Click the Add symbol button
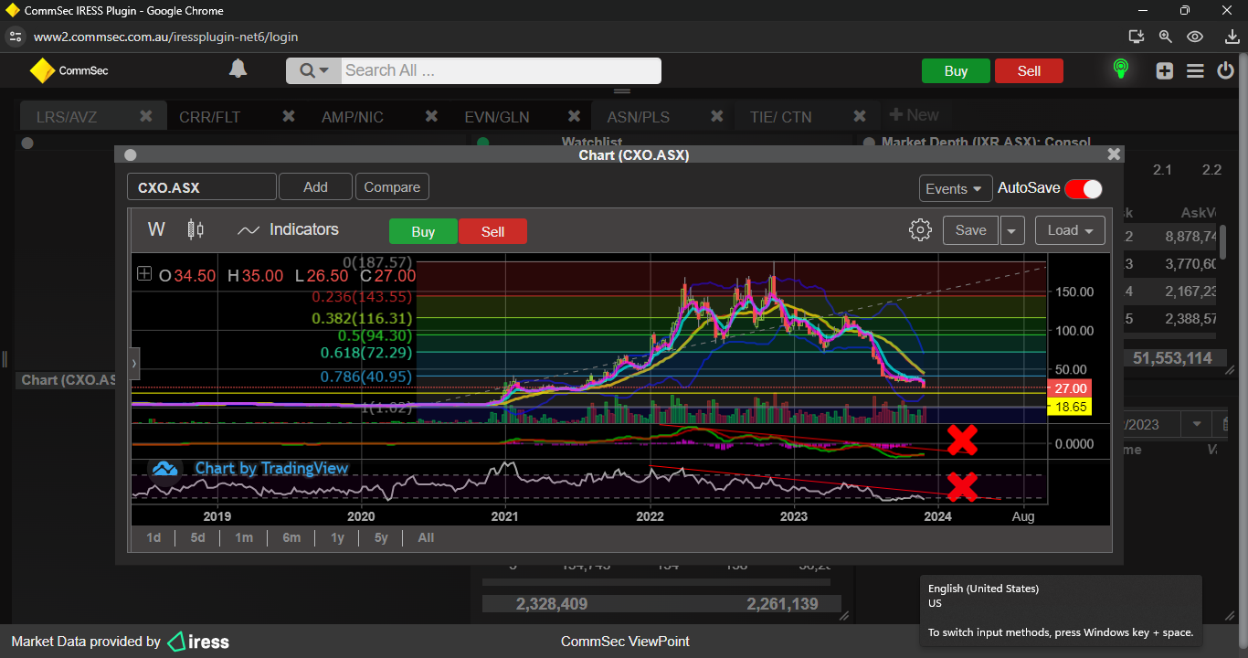The image size is (1248, 658). 315,186
